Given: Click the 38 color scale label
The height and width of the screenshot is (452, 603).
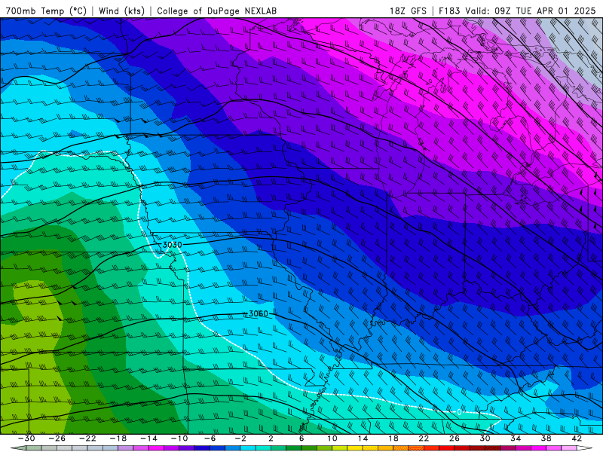Looking at the screenshot, I should point(546,438).
